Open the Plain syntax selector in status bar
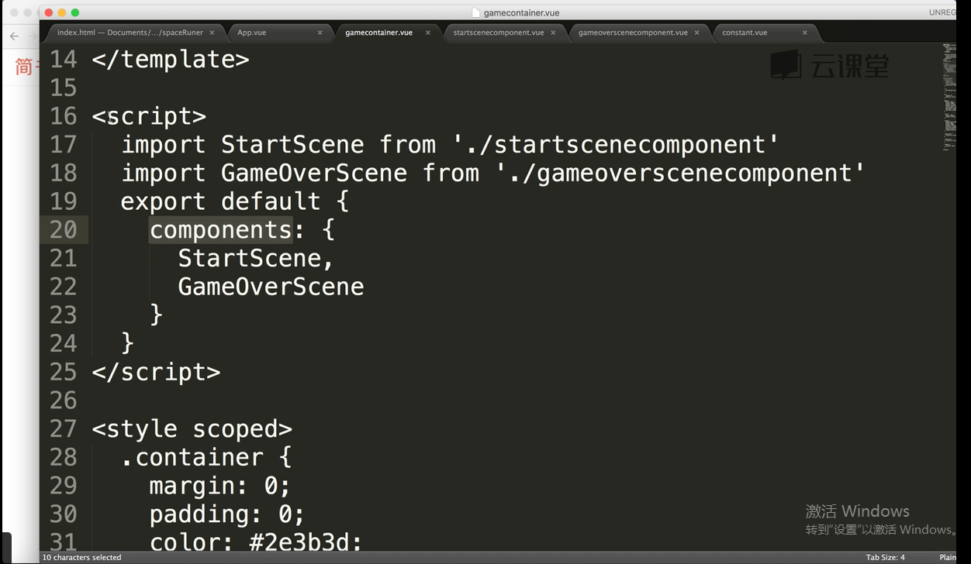The width and height of the screenshot is (971, 564). tap(948, 558)
